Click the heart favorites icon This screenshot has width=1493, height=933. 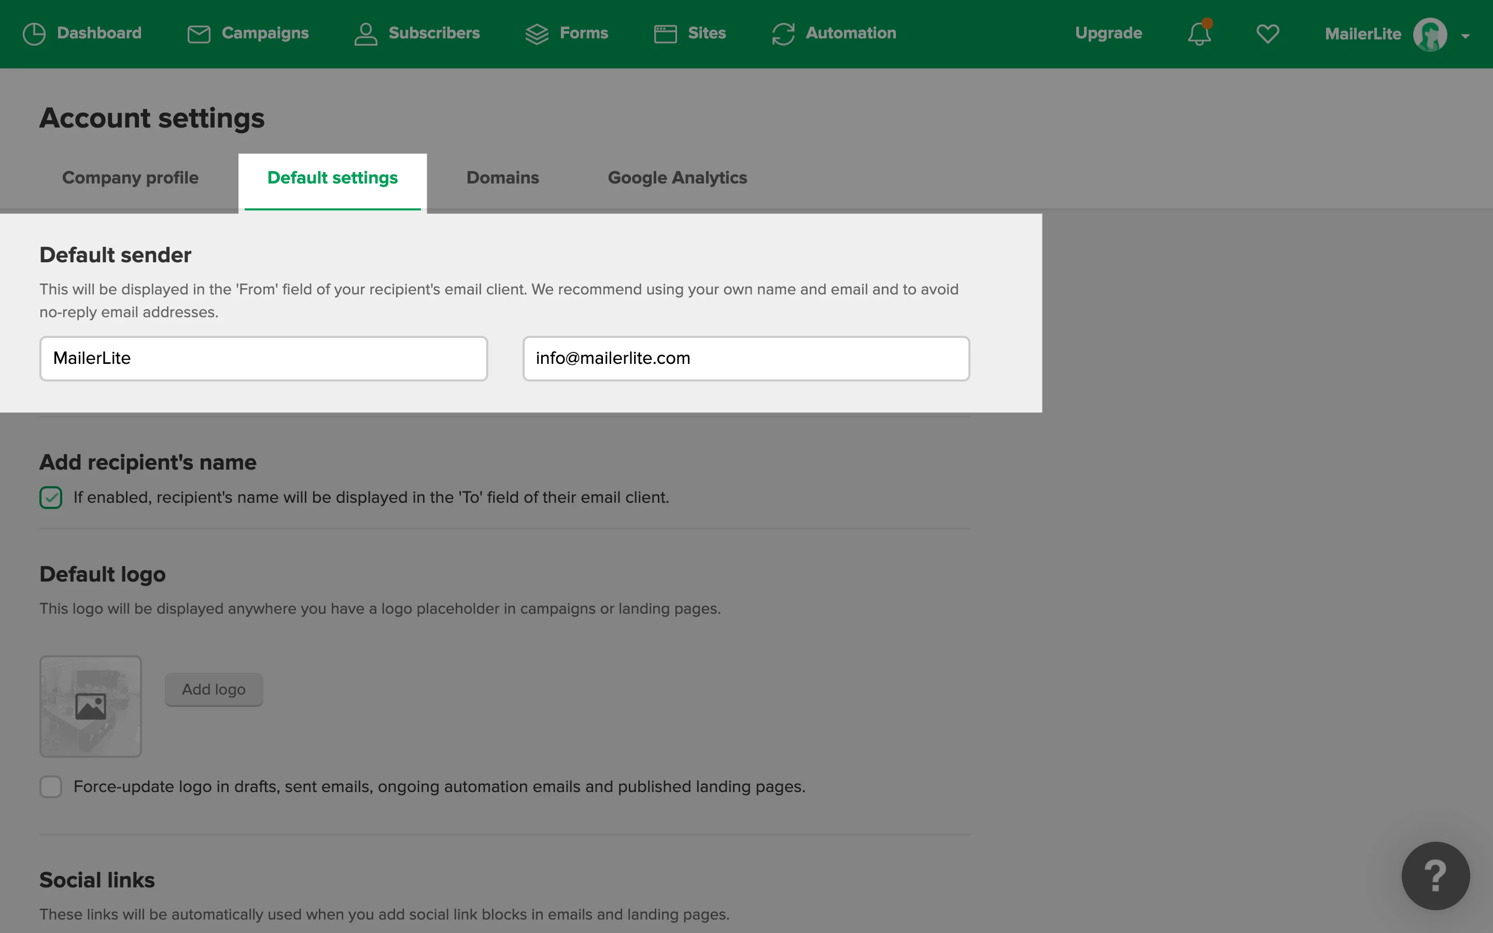(x=1268, y=34)
